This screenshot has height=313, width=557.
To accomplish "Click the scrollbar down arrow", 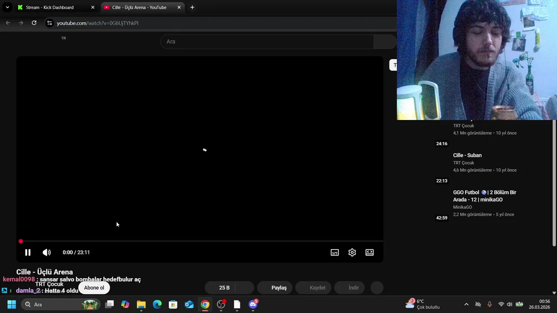I will tap(554, 293).
